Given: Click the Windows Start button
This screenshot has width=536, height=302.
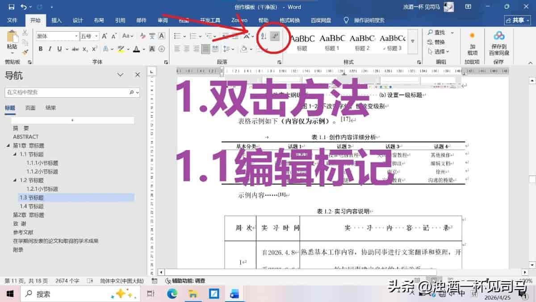Looking at the screenshot, I should 10,294.
